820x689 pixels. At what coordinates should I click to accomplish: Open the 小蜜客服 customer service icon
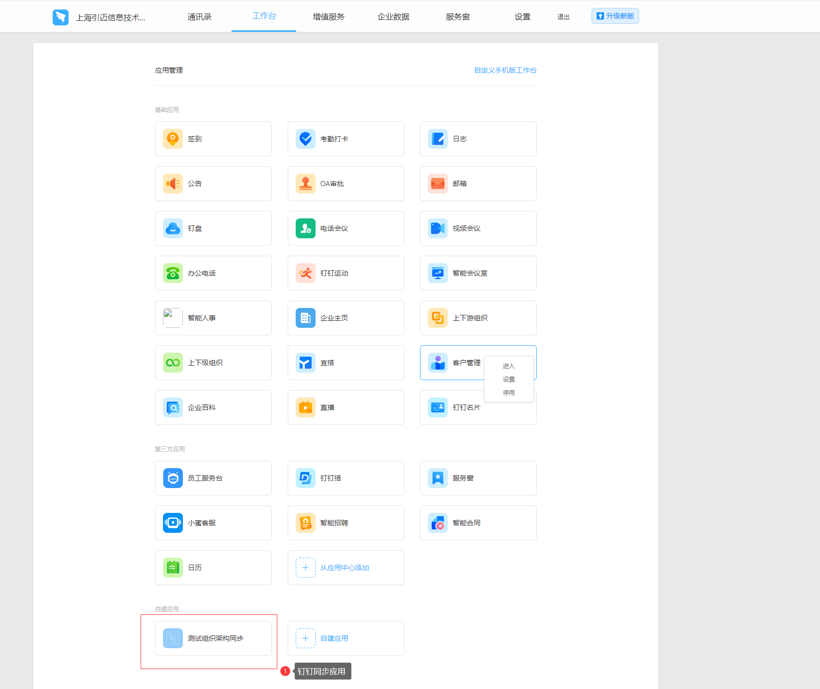click(x=173, y=523)
